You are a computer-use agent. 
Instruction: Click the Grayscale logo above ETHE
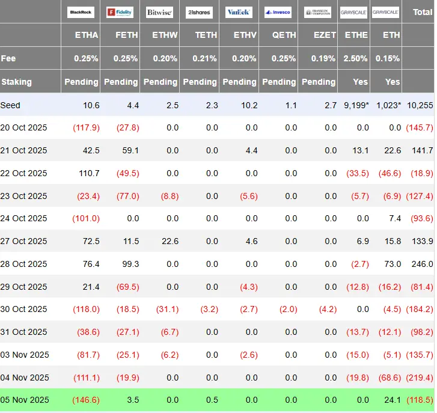coord(353,12)
